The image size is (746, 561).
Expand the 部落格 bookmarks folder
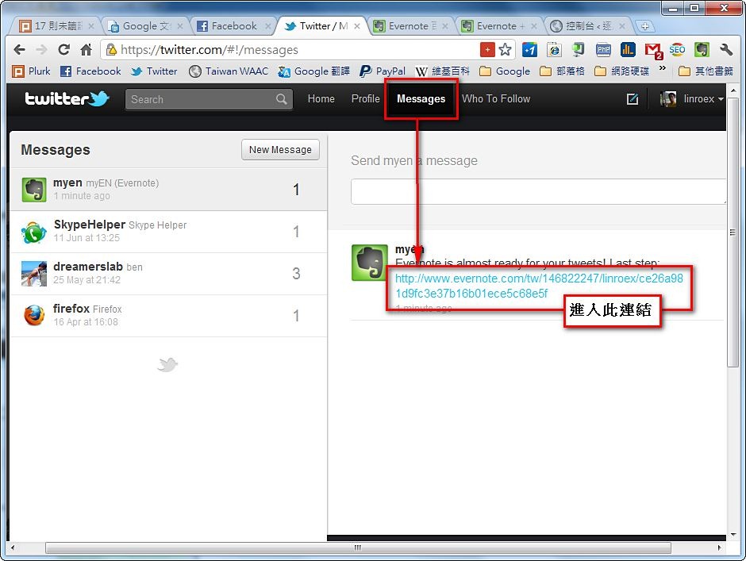563,71
